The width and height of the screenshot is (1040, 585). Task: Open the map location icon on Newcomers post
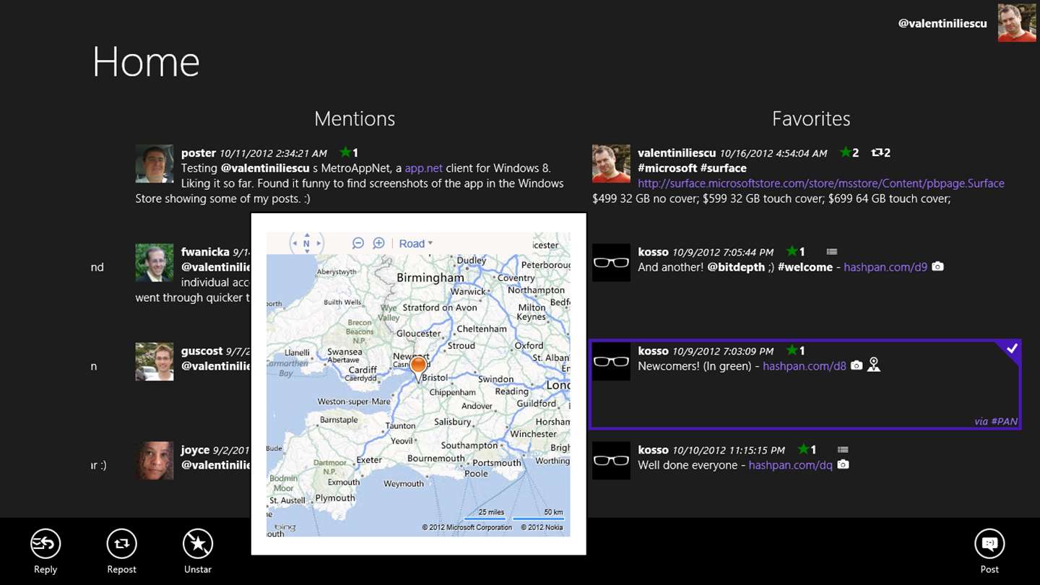click(x=874, y=365)
